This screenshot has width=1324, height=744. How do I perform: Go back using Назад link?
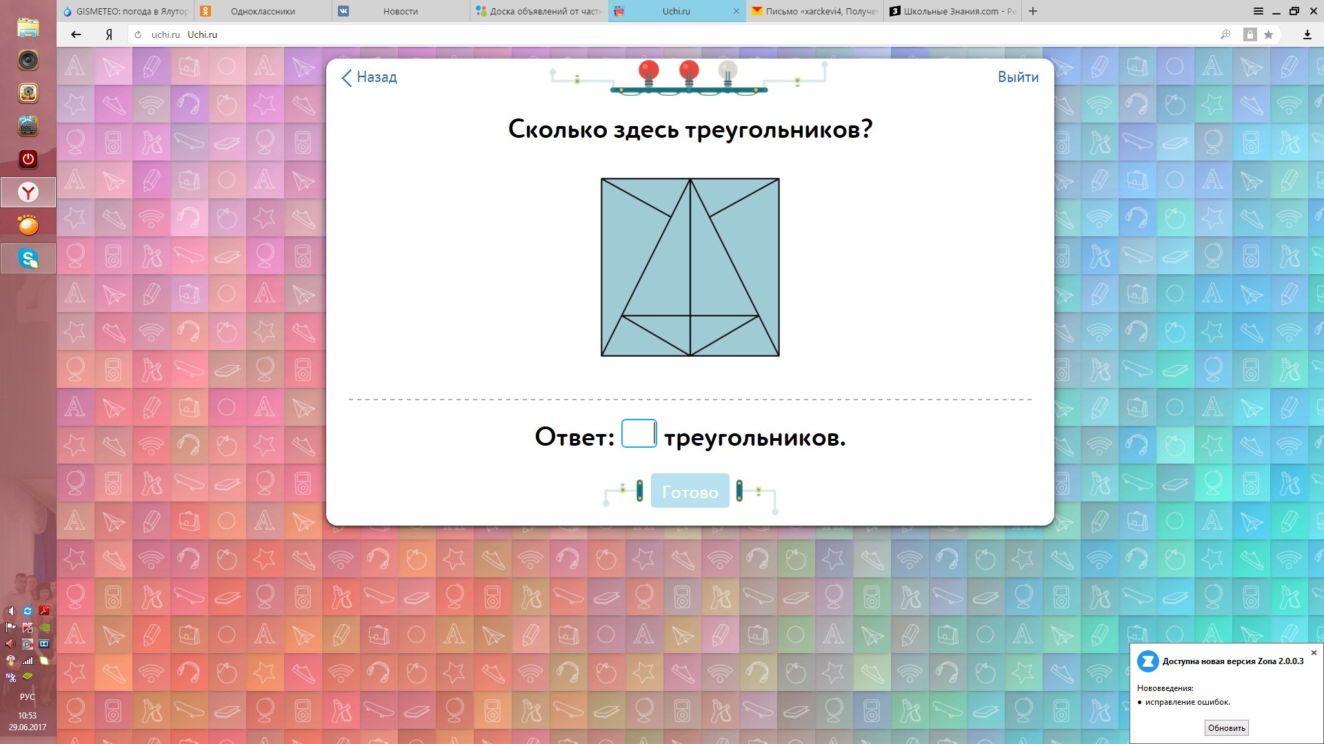370,77
